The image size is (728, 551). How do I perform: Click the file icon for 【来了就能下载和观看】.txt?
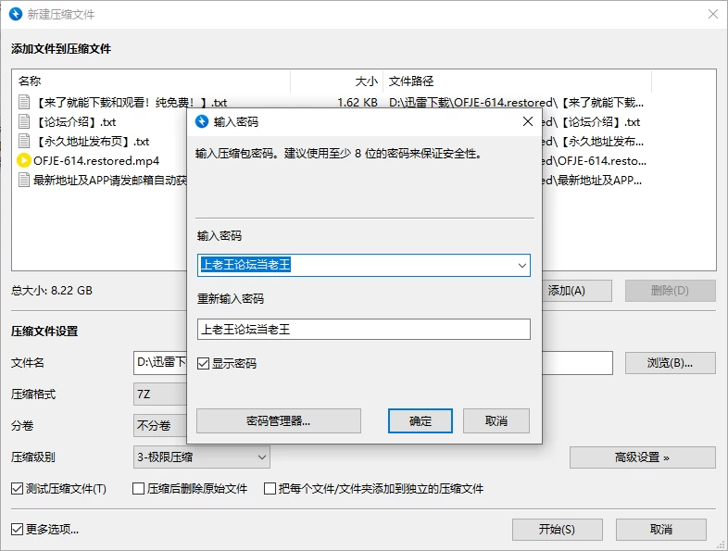[x=24, y=102]
